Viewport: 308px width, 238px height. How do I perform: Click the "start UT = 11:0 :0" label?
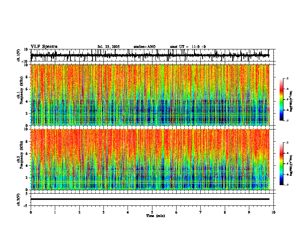pyautogui.click(x=188, y=47)
